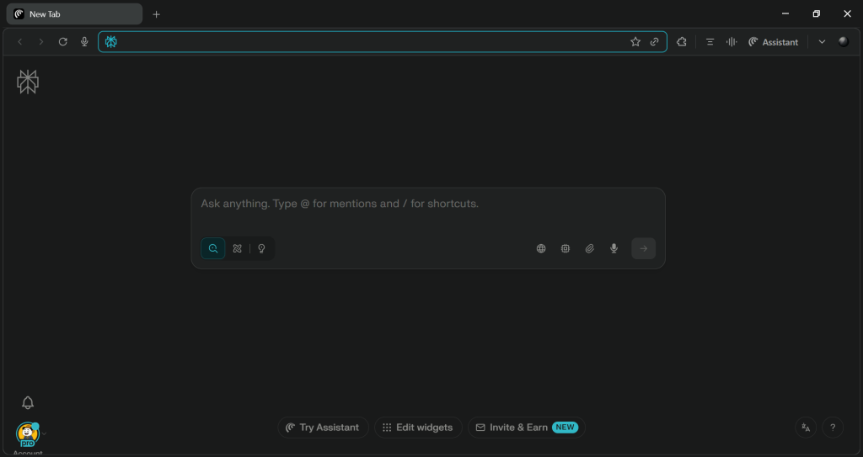This screenshot has width=863, height=457.
Task: Start dictation with the search box microphone
Action: 614,248
